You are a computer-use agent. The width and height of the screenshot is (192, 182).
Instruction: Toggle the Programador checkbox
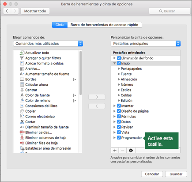click(119, 138)
